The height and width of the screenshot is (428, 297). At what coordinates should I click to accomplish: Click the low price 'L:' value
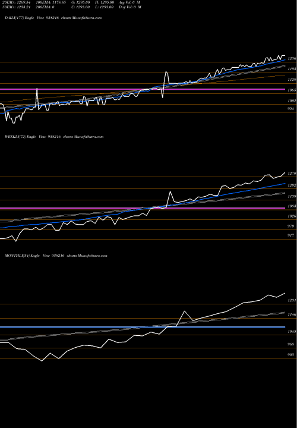click(x=105, y=7)
